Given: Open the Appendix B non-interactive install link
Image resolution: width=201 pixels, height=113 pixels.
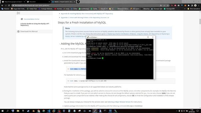Looking at the screenshot, I should (x=87, y=13).
